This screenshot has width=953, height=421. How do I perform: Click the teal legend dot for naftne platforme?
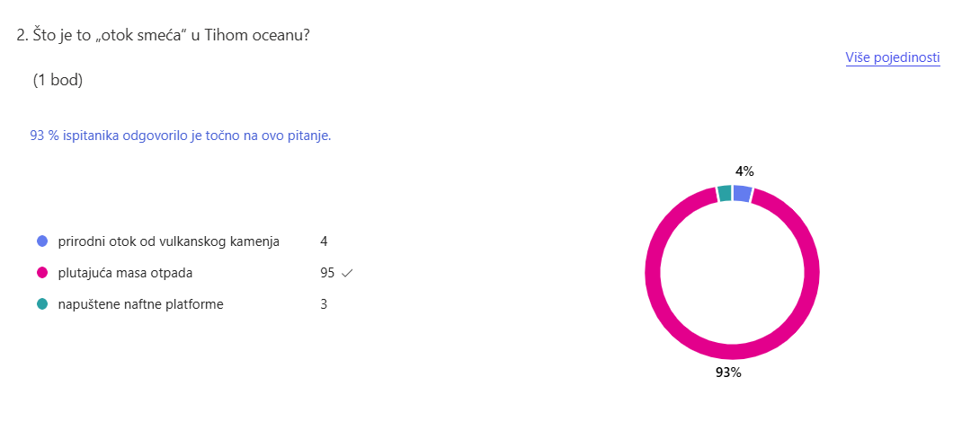(x=42, y=304)
